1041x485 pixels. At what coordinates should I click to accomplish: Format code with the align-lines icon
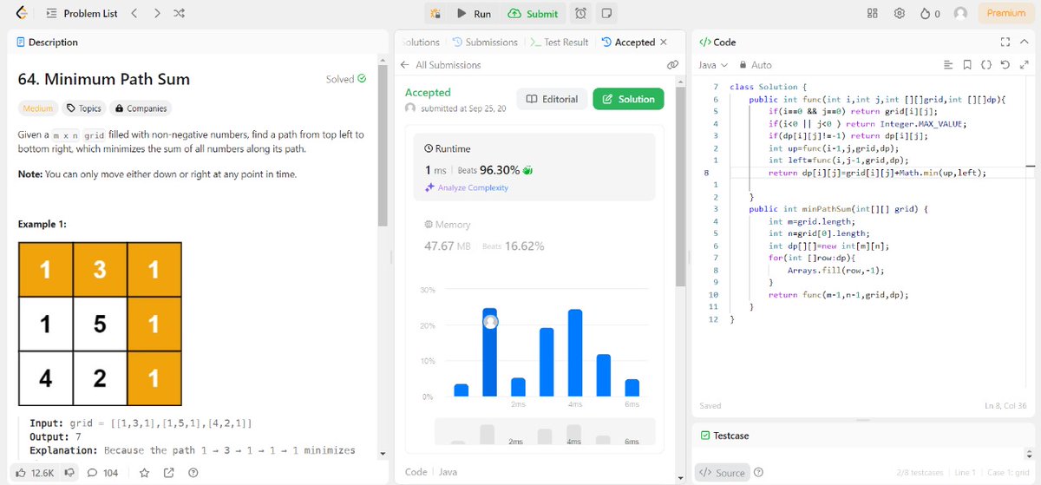coord(948,65)
